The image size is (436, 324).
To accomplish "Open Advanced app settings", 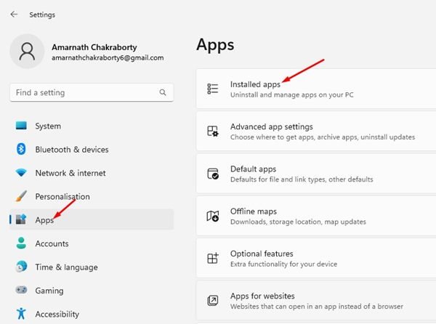I will (x=316, y=131).
